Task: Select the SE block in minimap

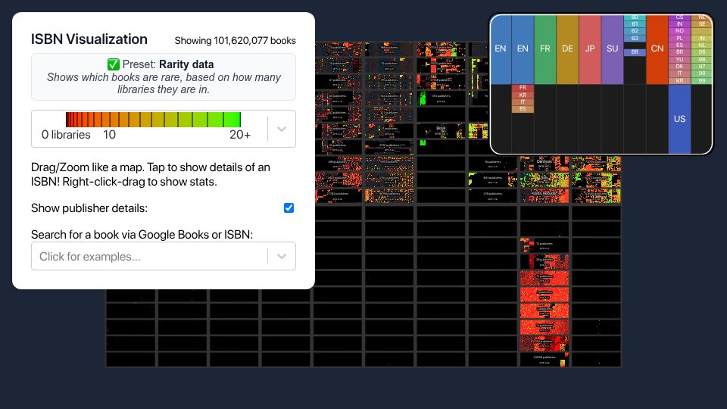Action: 701,24
